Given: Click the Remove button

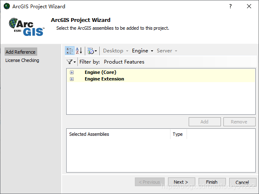Looking at the screenshot, I should 239,122.
